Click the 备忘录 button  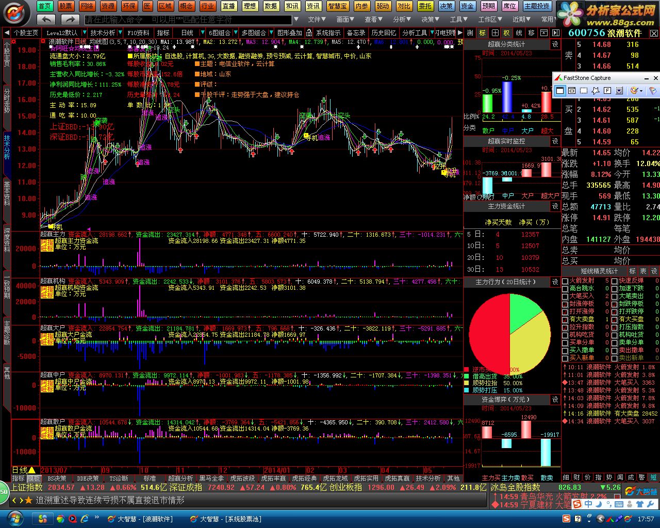point(356,32)
